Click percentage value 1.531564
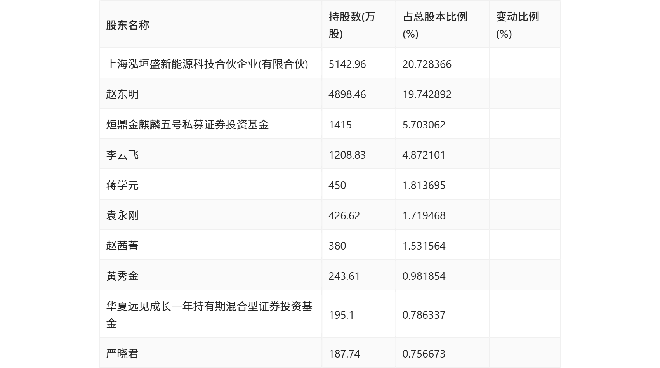The height and width of the screenshot is (368, 660). (424, 246)
